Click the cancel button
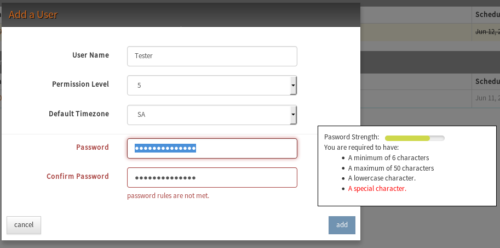Image resolution: width=500 pixels, height=248 pixels. [24, 225]
